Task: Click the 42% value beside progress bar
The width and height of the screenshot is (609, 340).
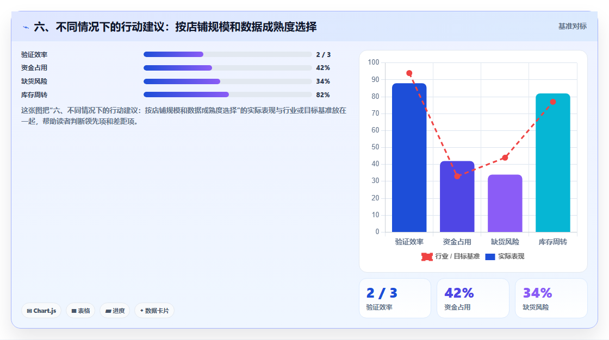Action: 323,68
